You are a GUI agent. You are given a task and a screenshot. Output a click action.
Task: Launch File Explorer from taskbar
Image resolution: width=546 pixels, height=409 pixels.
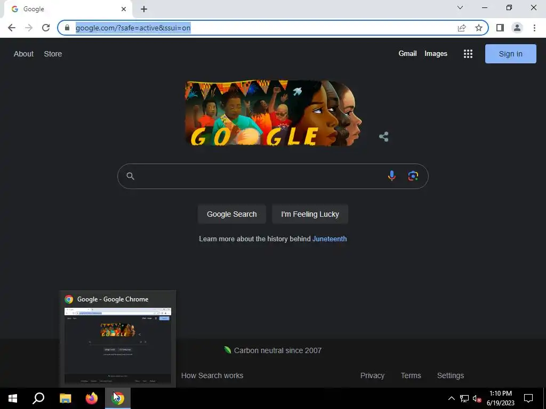point(65,398)
